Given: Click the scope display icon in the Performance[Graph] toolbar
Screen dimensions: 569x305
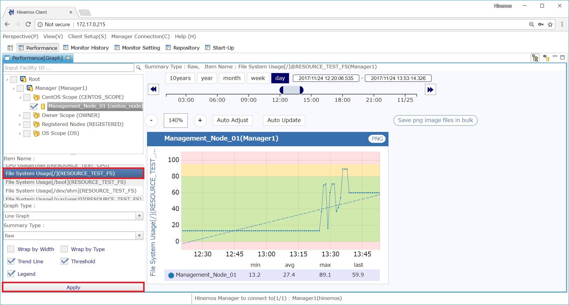Looking at the screenshot, I should [x=546, y=58].
